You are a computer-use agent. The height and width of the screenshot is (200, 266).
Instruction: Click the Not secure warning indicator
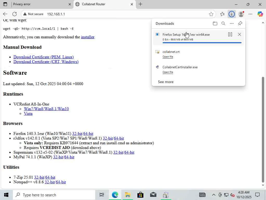[x=33, y=14]
